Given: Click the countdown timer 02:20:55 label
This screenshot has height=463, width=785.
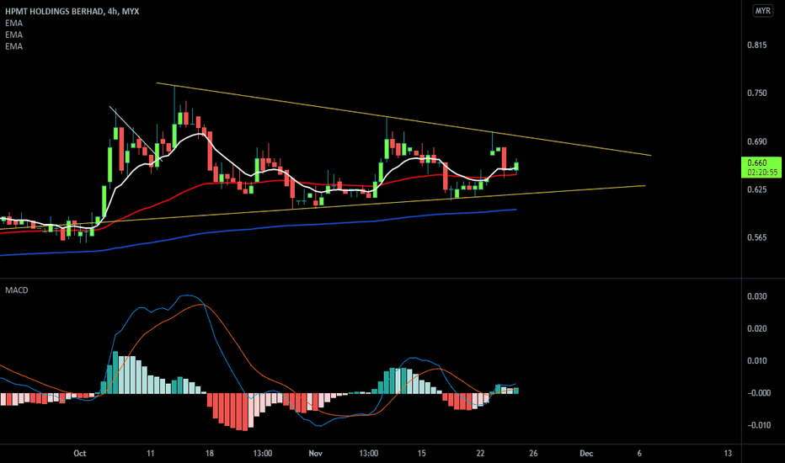Looking at the screenshot, I should coord(762,173).
